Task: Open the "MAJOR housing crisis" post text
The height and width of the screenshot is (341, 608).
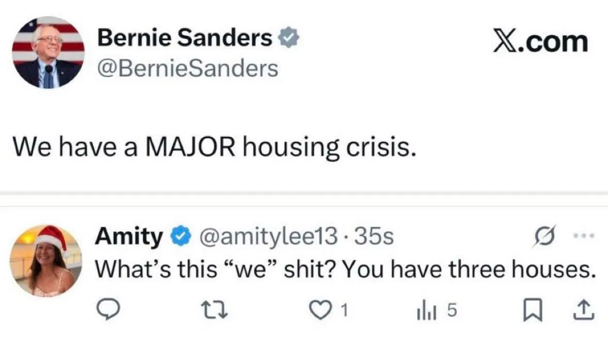Action: click(x=213, y=148)
